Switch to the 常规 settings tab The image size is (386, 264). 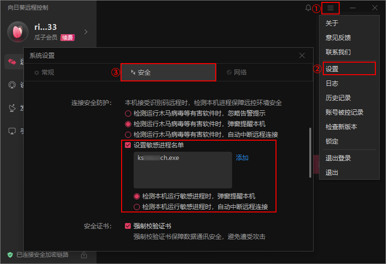click(x=44, y=72)
